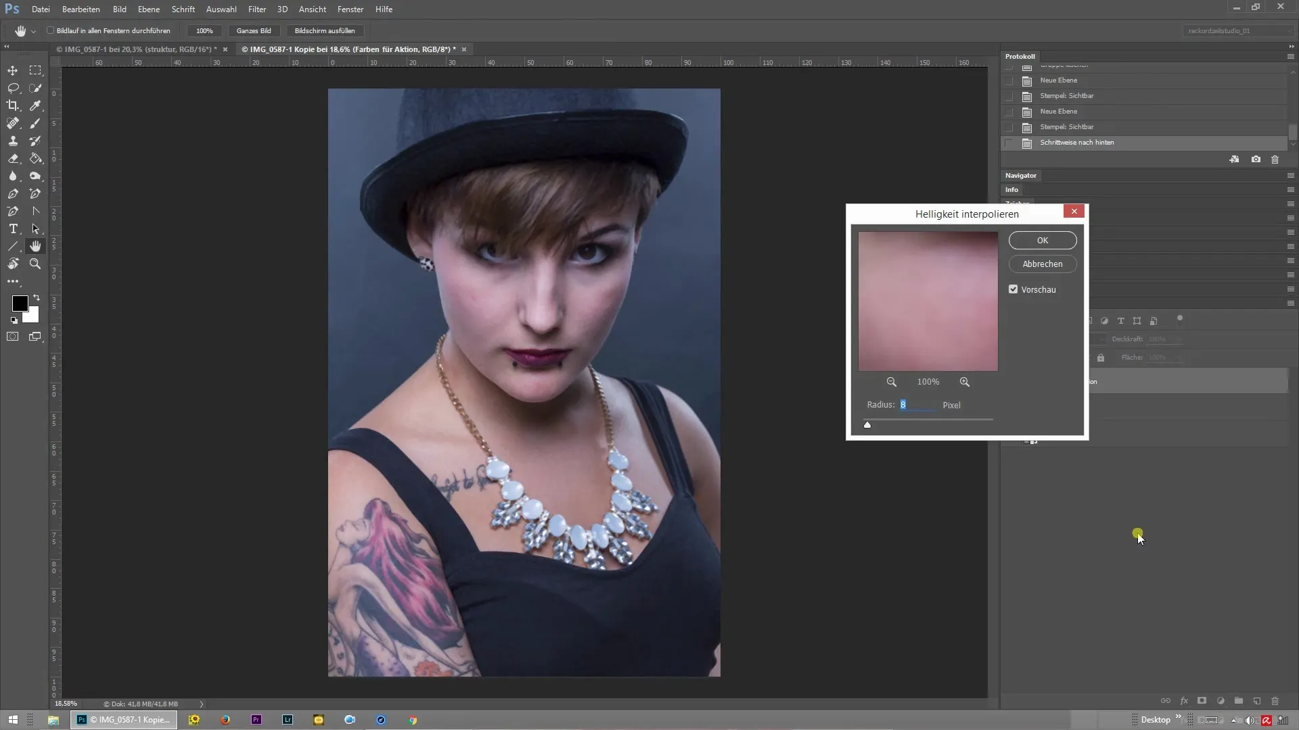Viewport: 1299px width, 730px height.
Task: Click the white background color swatch
Action: [x=32, y=316]
